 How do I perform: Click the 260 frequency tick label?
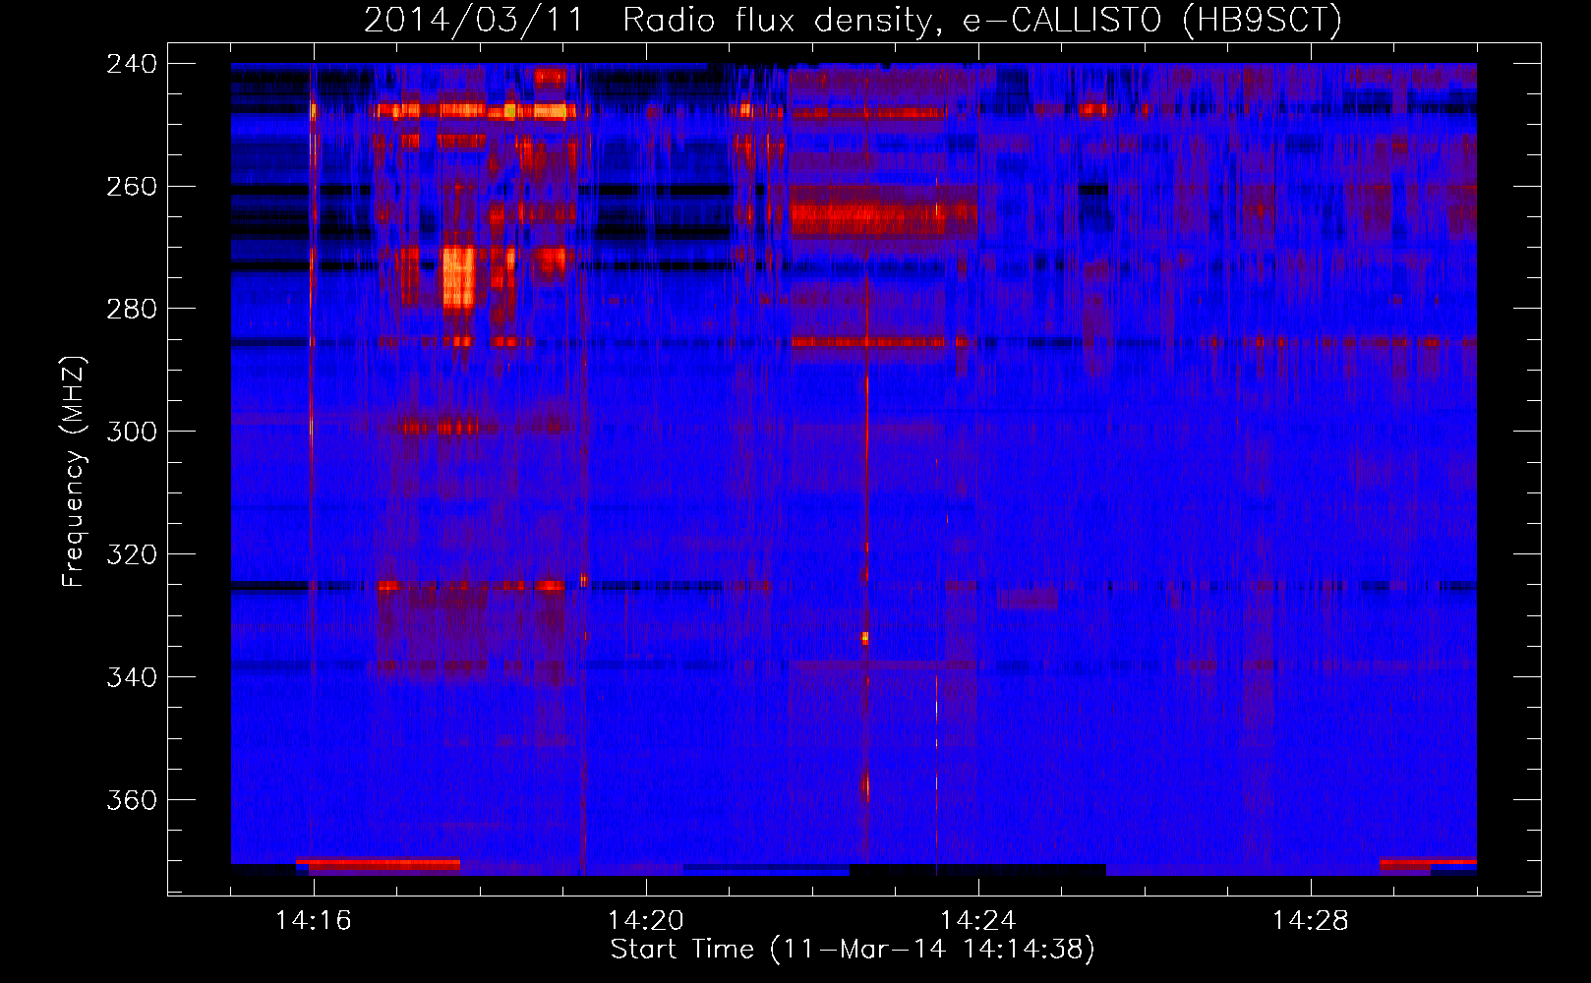(132, 187)
